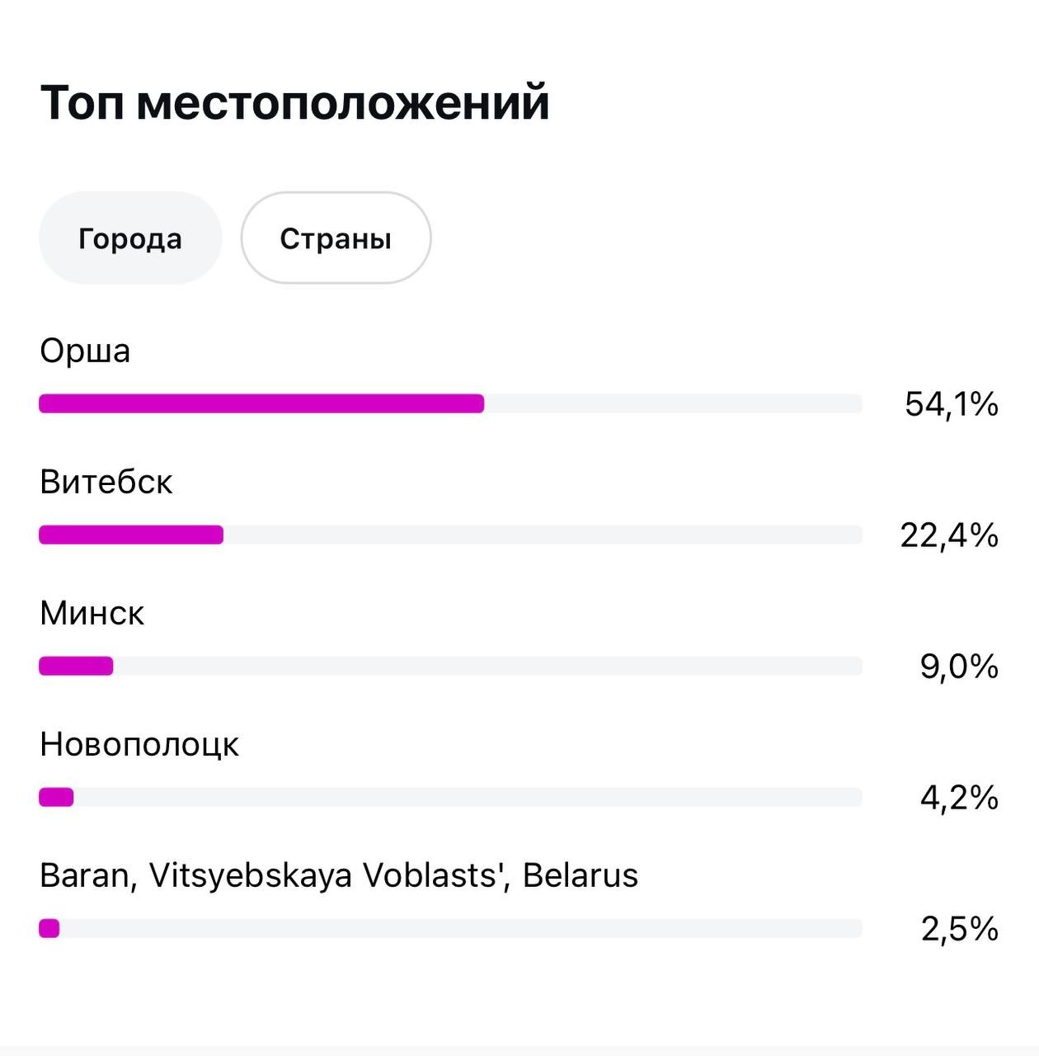The height and width of the screenshot is (1056, 1039).
Task: Click the 4,2% percentage value
Action: click(x=959, y=798)
